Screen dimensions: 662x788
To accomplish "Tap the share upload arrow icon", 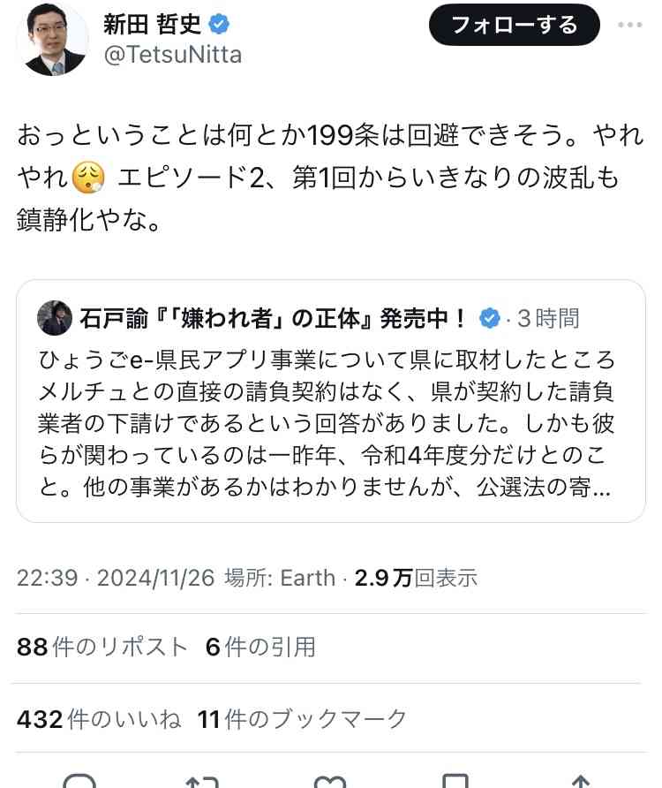I will coord(581,782).
